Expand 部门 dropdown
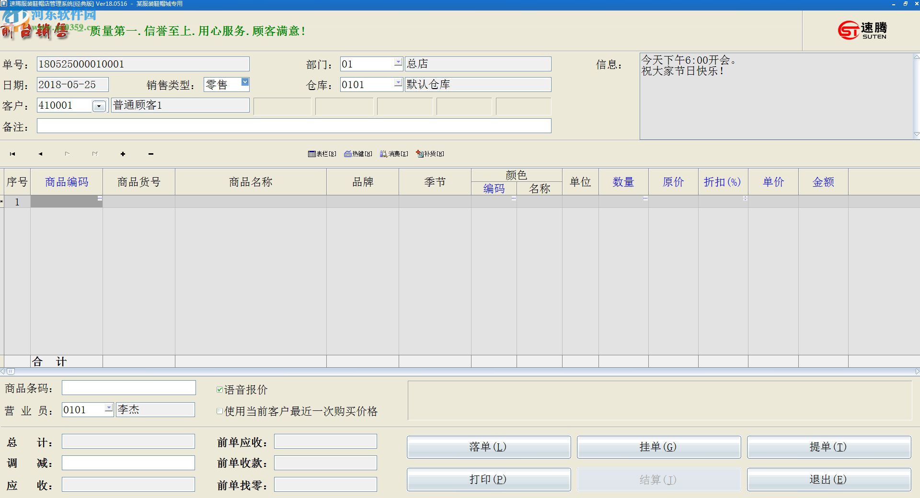Screen dimensions: 920x498 [x=398, y=62]
